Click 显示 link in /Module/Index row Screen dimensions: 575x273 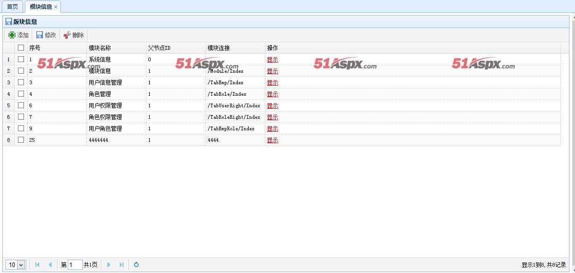272,71
